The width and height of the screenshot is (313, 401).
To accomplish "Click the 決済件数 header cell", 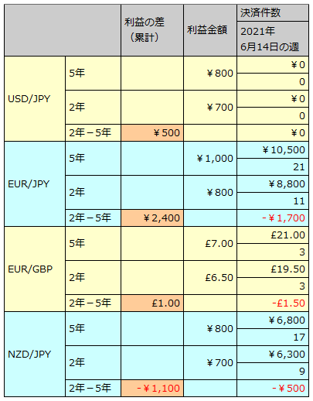I will [x=273, y=13].
